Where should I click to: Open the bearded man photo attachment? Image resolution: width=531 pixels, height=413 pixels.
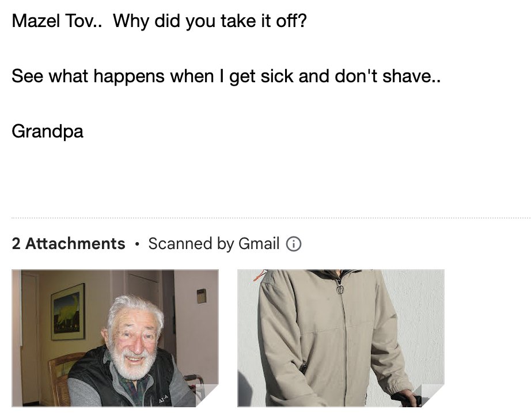pyautogui.click(x=115, y=338)
